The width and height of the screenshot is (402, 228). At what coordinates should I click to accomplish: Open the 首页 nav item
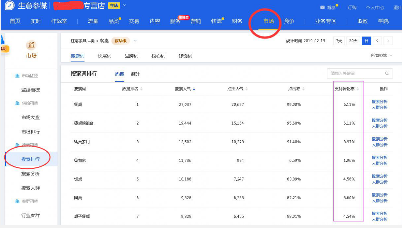pos(15,21)
